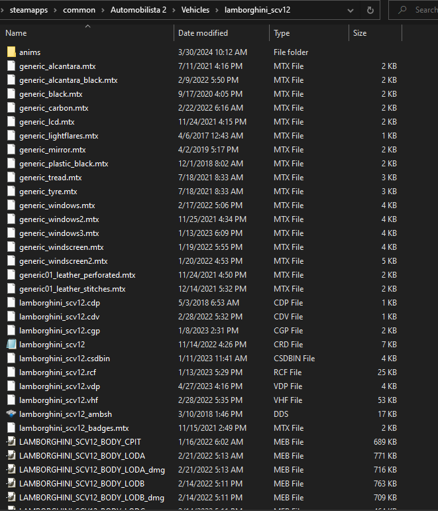Open the anims folder icon
Viewport: 438px width, 511px height.
pos(11,52)
